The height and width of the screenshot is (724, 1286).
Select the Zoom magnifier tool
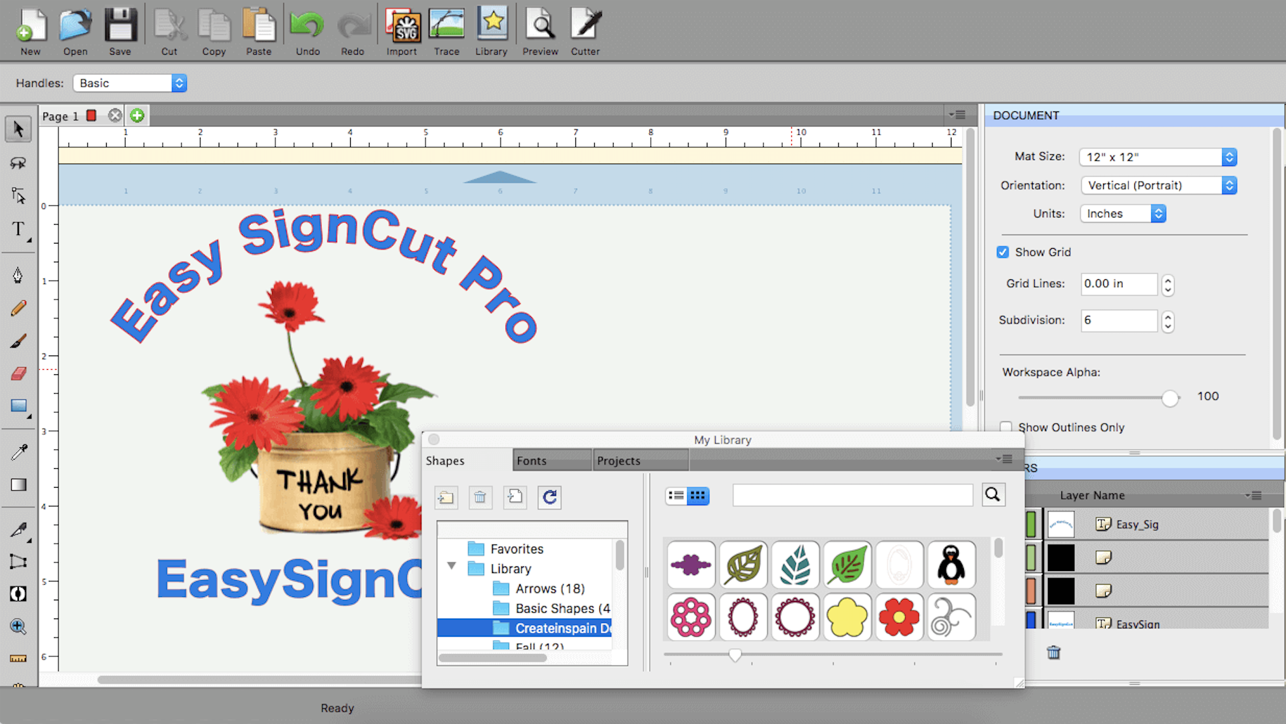point(18,626)
